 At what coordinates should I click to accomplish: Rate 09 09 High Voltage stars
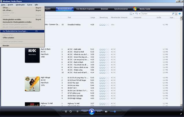pos(104,98)
